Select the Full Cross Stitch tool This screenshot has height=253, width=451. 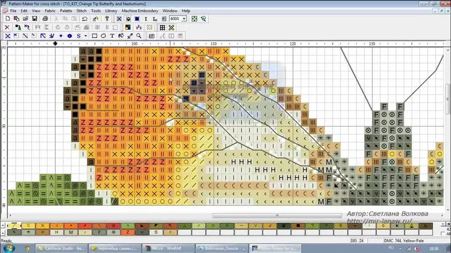point(7,36)
